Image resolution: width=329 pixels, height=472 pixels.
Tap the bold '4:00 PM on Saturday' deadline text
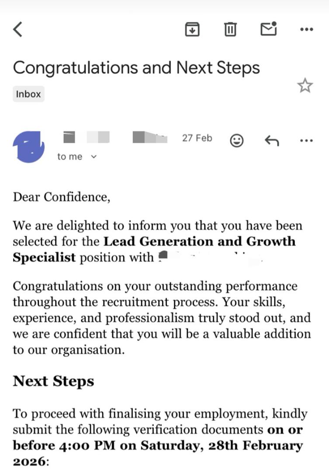point(129,445)
